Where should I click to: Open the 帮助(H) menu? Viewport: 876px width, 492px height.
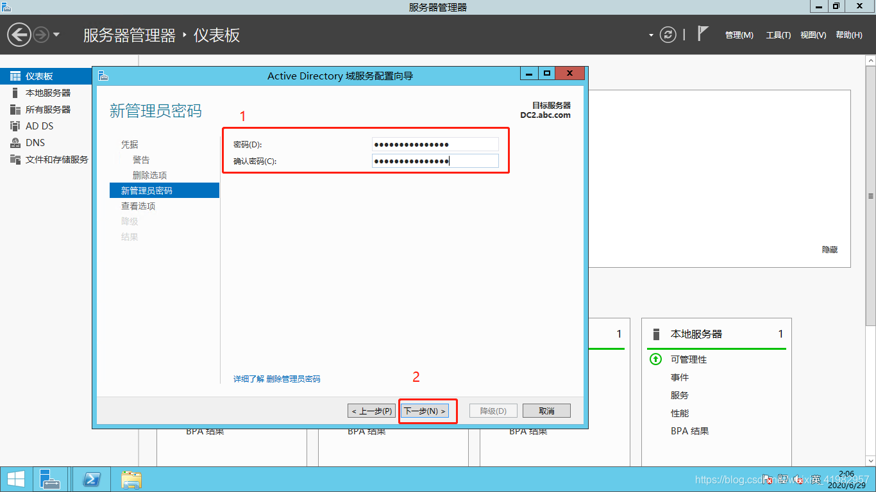tap(849, 35)
